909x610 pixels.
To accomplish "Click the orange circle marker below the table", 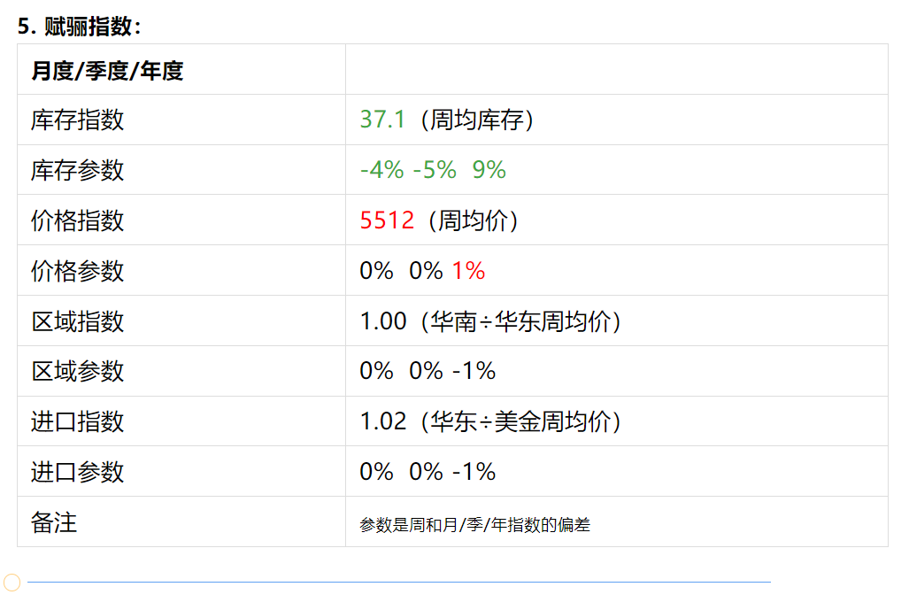I will (x=12, y=583).
